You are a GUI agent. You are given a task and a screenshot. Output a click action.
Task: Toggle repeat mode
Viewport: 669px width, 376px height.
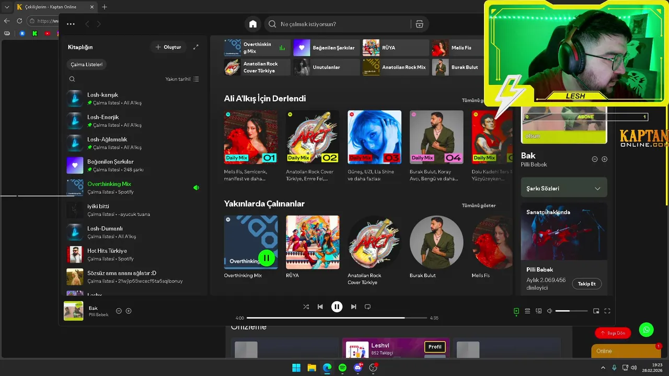367,307
